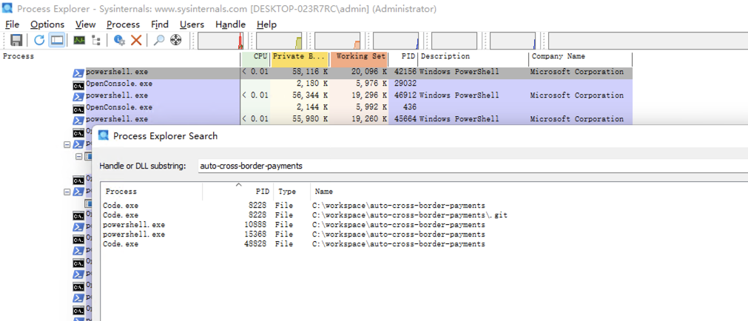Click the Find Handle or DLL magnifier icon
This screenshot has width=748, height=321.
pos(158,40)
